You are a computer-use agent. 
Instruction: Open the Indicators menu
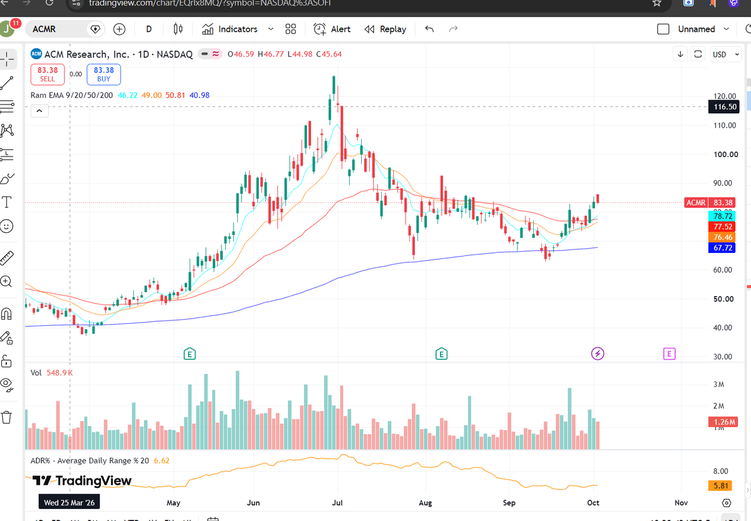coord(230,29)
